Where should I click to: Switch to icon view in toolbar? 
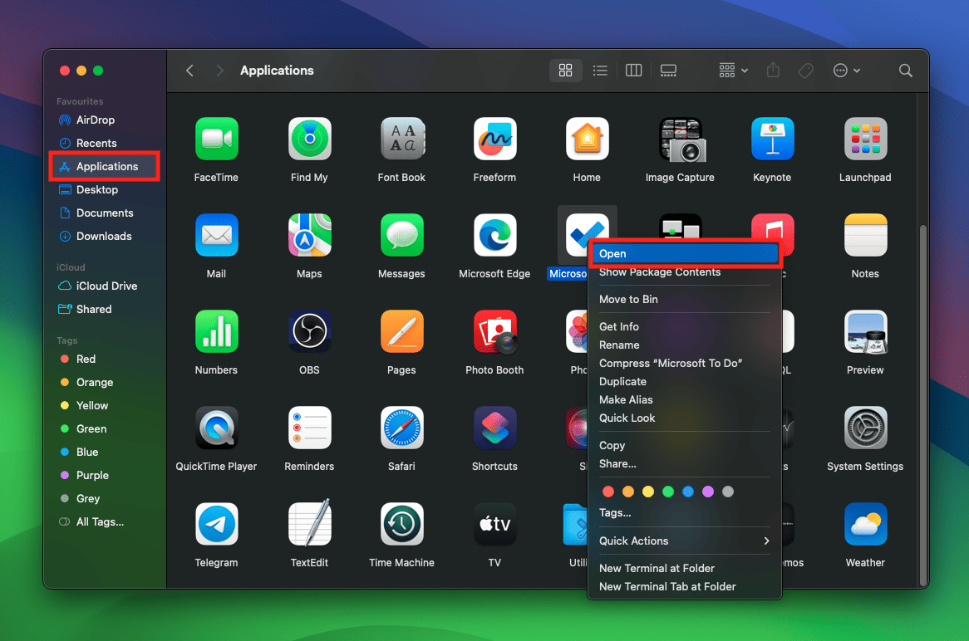pos(565,71)
